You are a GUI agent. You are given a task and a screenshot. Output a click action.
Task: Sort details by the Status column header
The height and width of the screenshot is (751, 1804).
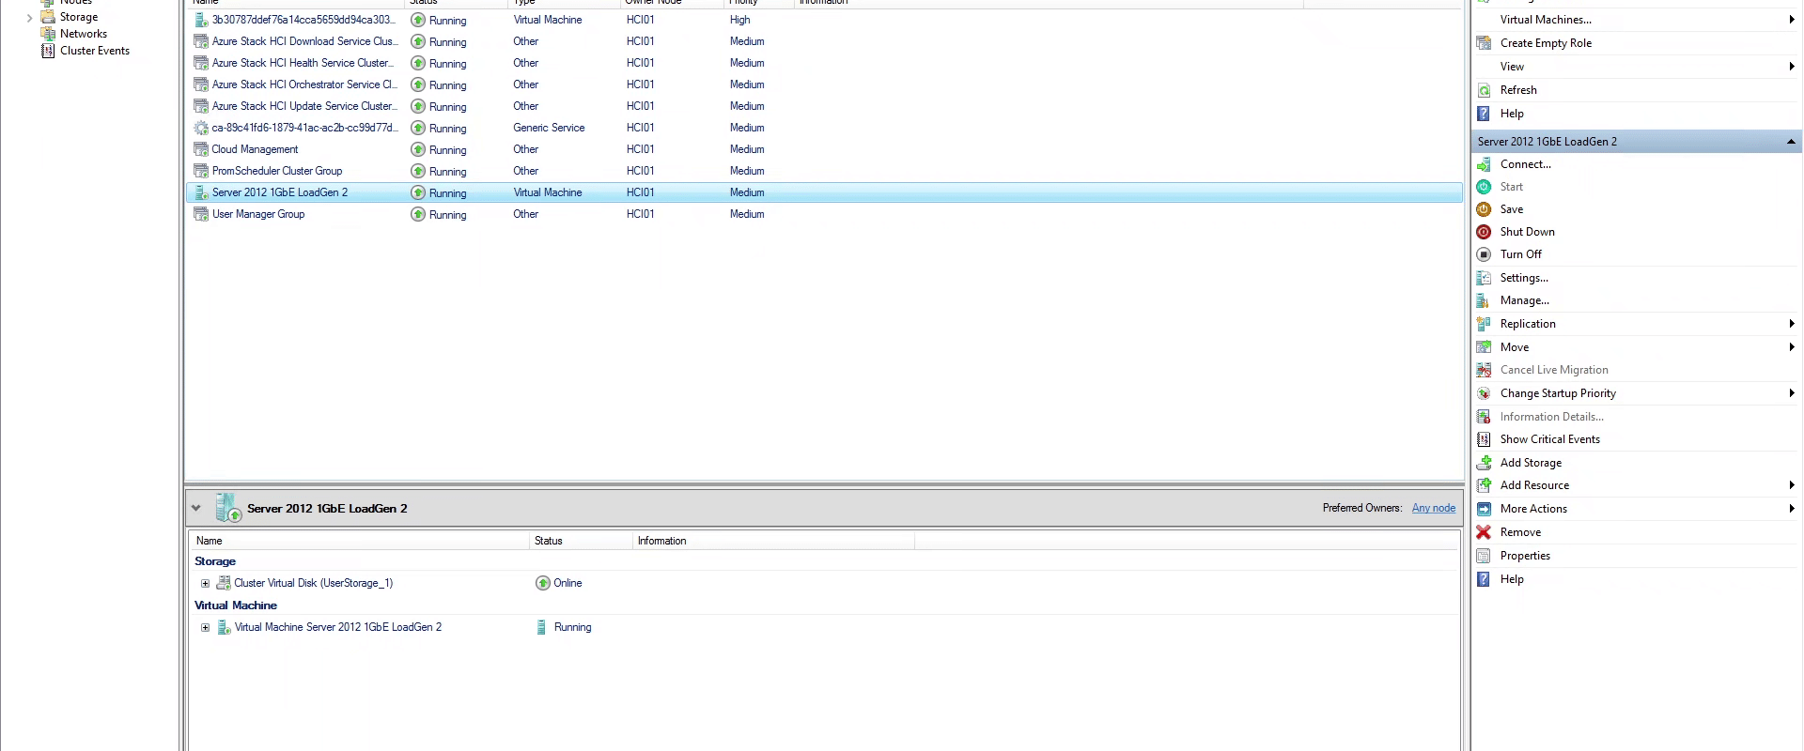tap(581, 541)
